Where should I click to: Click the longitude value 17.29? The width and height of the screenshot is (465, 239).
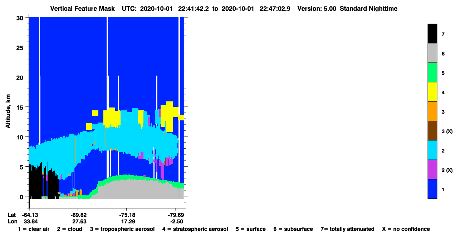[128, 221]
